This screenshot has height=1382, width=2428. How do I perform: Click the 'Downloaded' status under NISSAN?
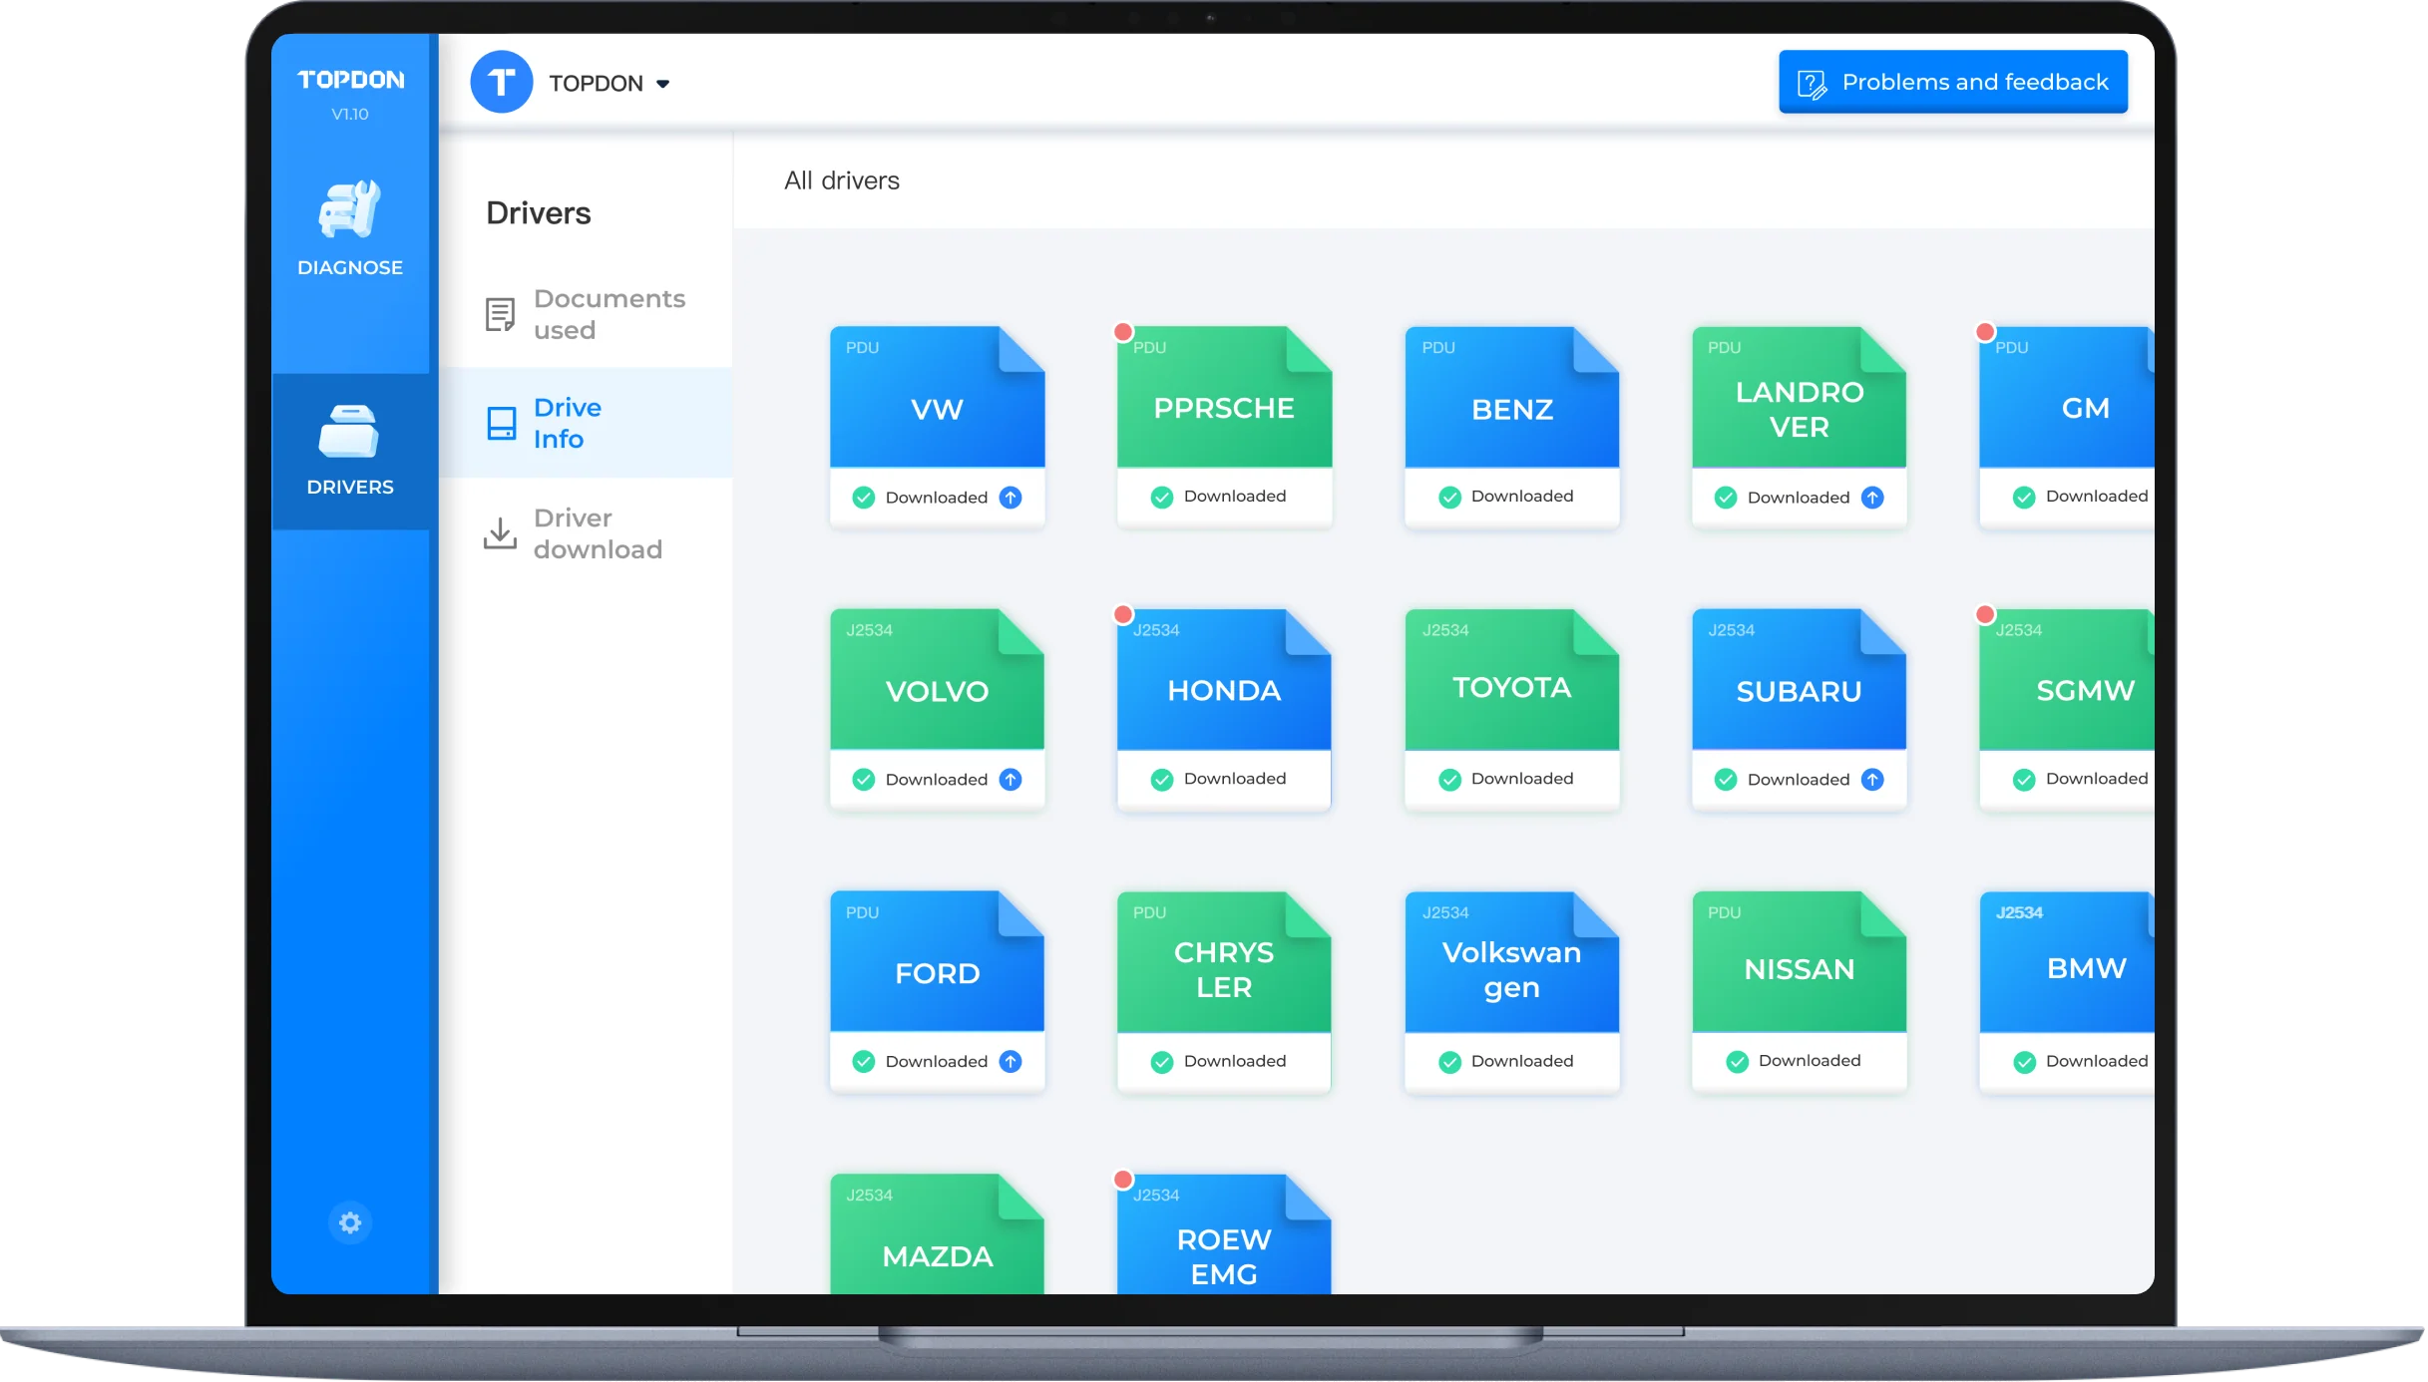pos(1810,1060)
